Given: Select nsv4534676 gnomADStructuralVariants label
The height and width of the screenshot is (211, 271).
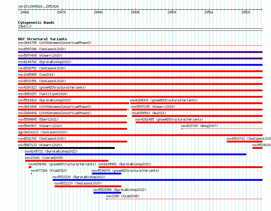Looking at the screenshot, I should click(x=125, y=171).
